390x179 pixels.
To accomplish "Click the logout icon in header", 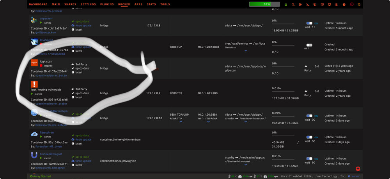I will pos(300,4).
